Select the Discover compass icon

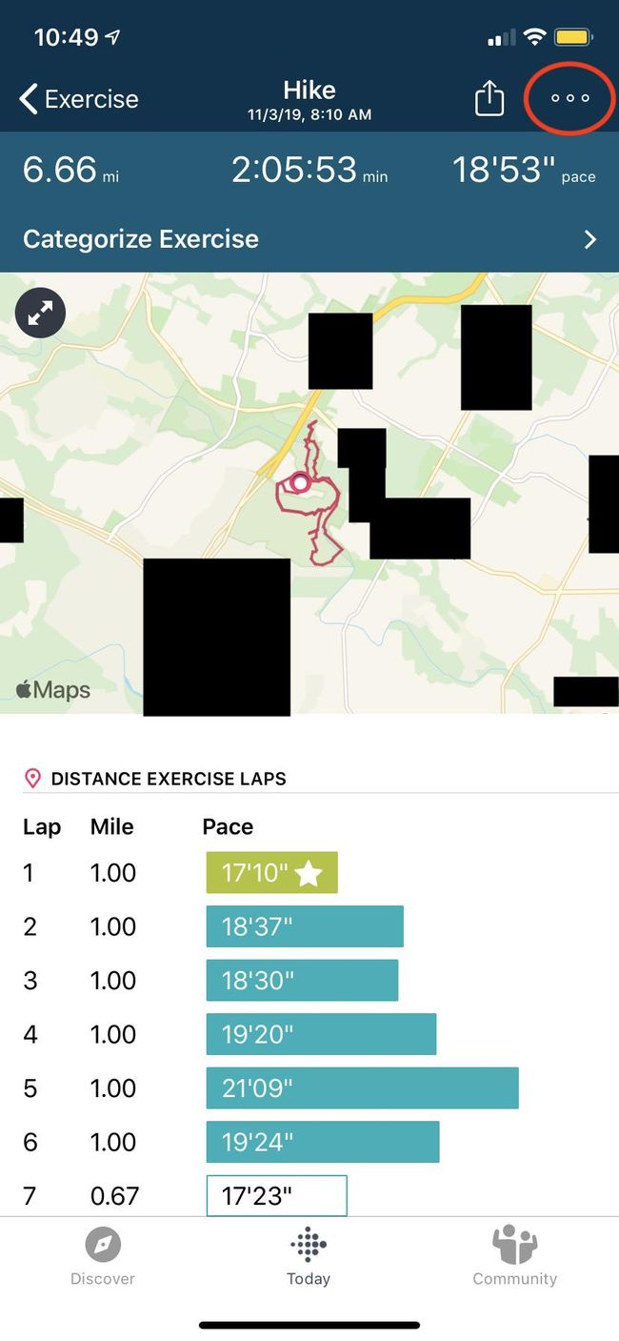click(102, 1245)
